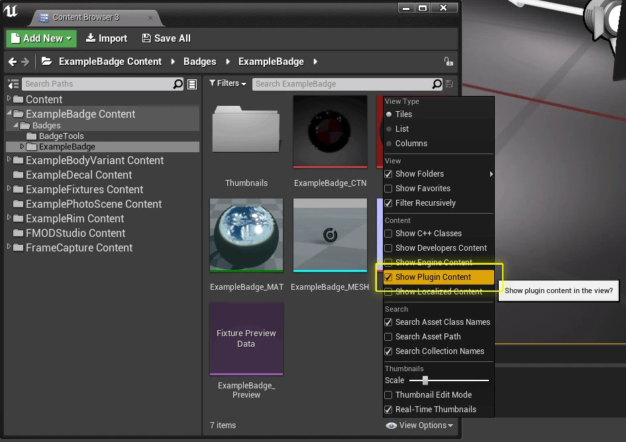Click the Import button
The width and height of the screenshot is (626, 442).
[x=107, y=38]
